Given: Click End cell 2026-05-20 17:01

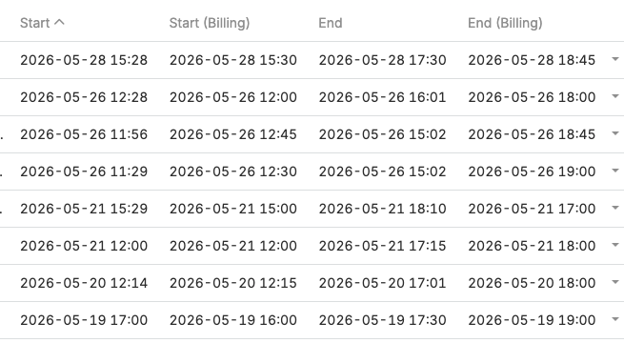Looking at the screenshot, I should tap(382, 283).
